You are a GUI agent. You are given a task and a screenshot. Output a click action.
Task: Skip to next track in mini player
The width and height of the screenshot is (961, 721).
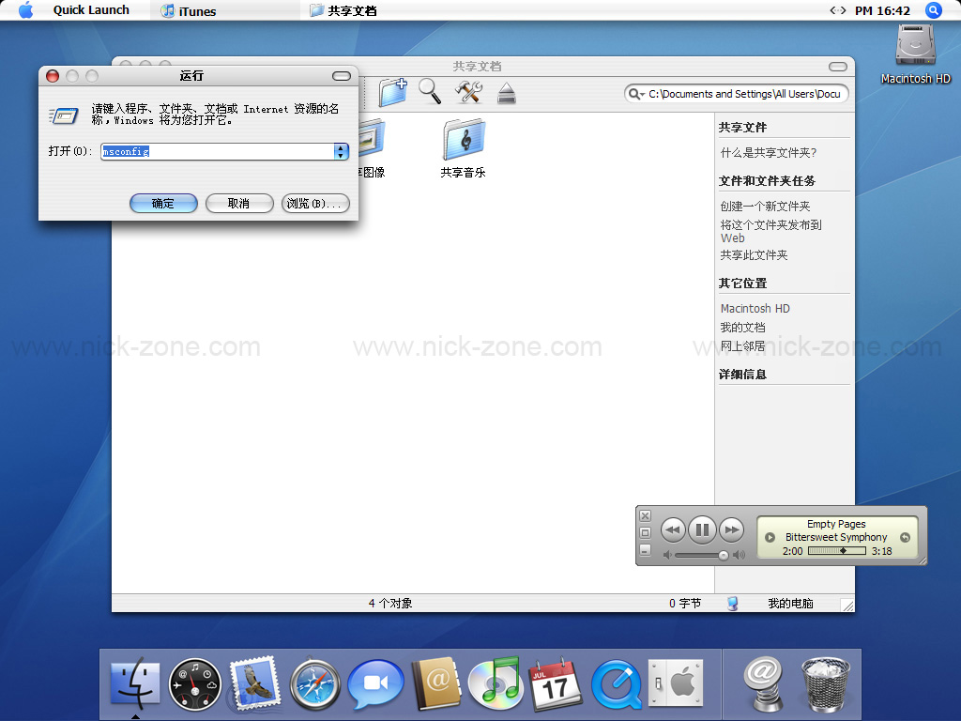[732, 529]
